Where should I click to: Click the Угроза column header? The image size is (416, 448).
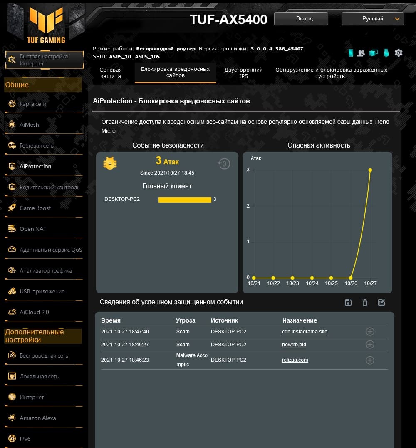[x=186, y=320]
